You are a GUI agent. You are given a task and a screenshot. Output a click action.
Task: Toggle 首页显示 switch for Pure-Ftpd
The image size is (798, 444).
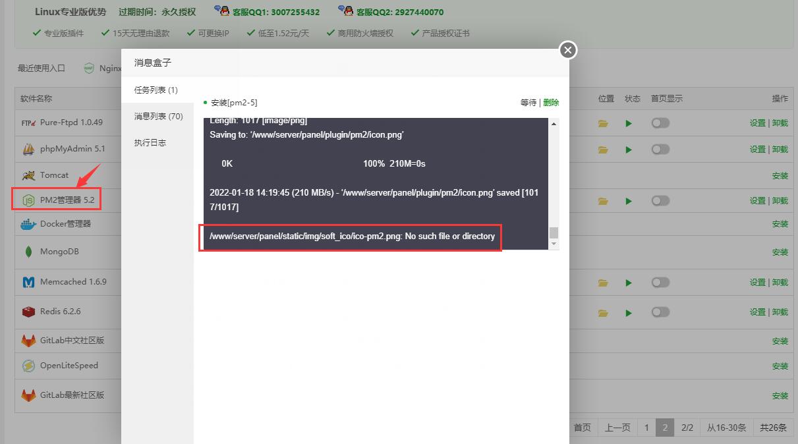[660, 123]
